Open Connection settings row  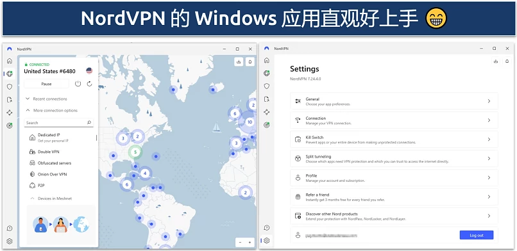[394, 120]
